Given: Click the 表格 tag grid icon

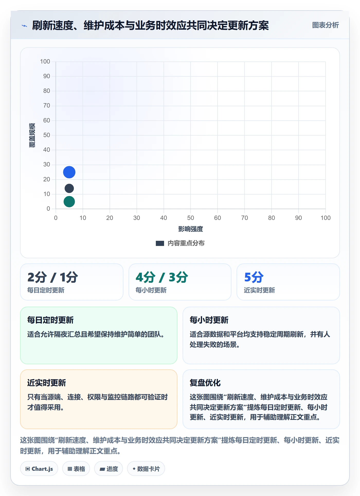Looking at the screenshot, I should click(x=70, y=469).
